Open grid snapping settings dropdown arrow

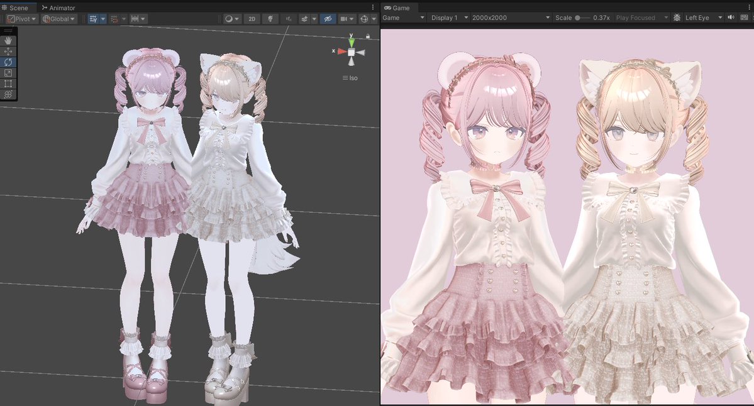click(124, 19)
